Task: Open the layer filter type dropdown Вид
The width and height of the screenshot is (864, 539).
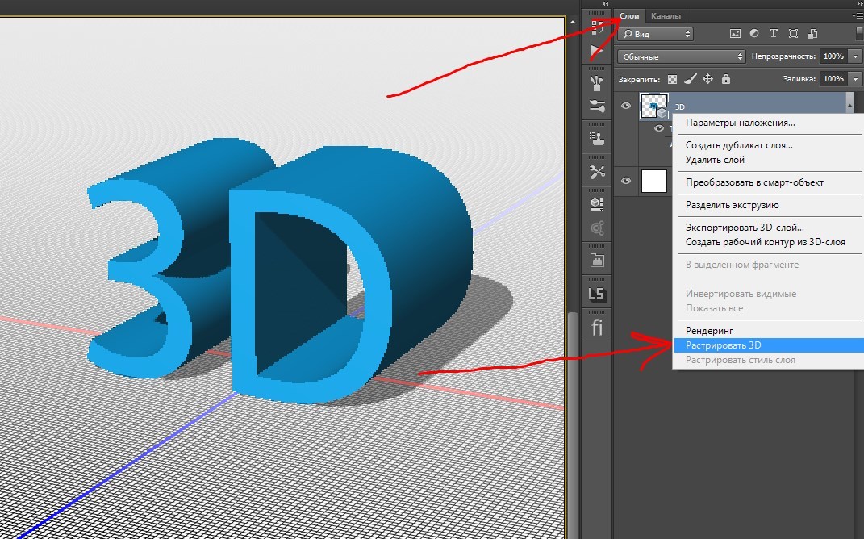Action: click(x=656, y=34)
